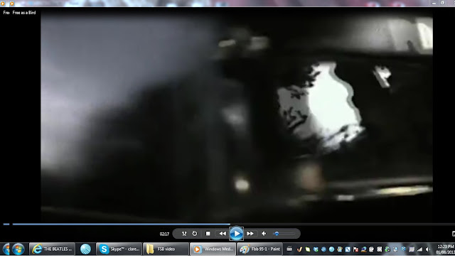Select the Windows Media Player taskbar button
The height and width of the screenshot is (265, 455).
click(x=213, y=249)
